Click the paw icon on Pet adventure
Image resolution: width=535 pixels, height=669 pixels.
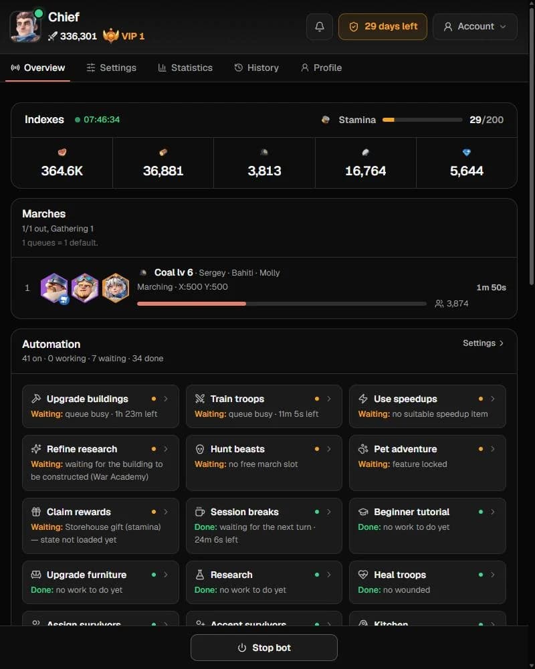(363, 449)
